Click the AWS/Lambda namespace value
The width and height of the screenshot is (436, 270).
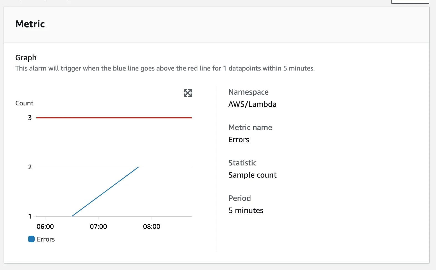point(252,104)
